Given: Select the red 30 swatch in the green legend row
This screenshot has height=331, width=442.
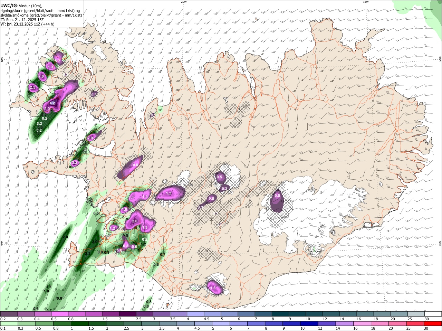Looking at the screenshot, I should (433, 323).
